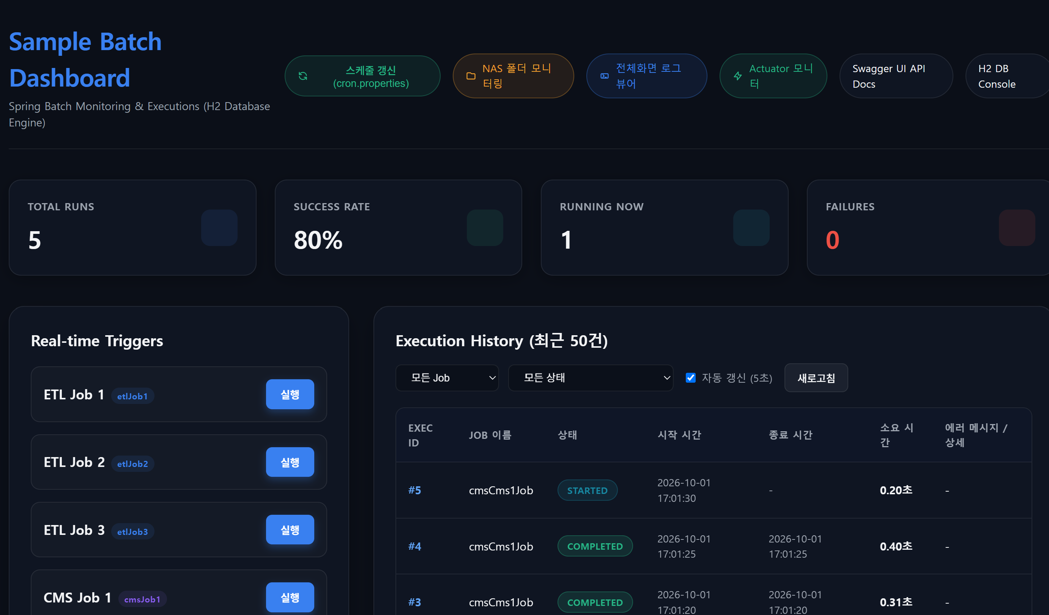1049x615 pixels.
Task: Click cmsCms1Job name in row #4
Action: (501, 546)
